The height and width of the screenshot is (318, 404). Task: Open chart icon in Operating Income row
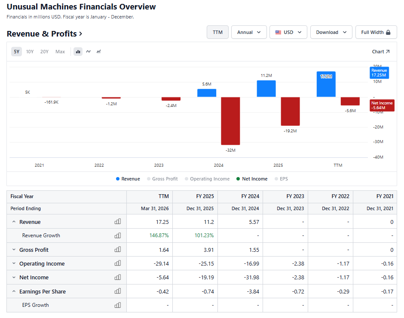118,263
